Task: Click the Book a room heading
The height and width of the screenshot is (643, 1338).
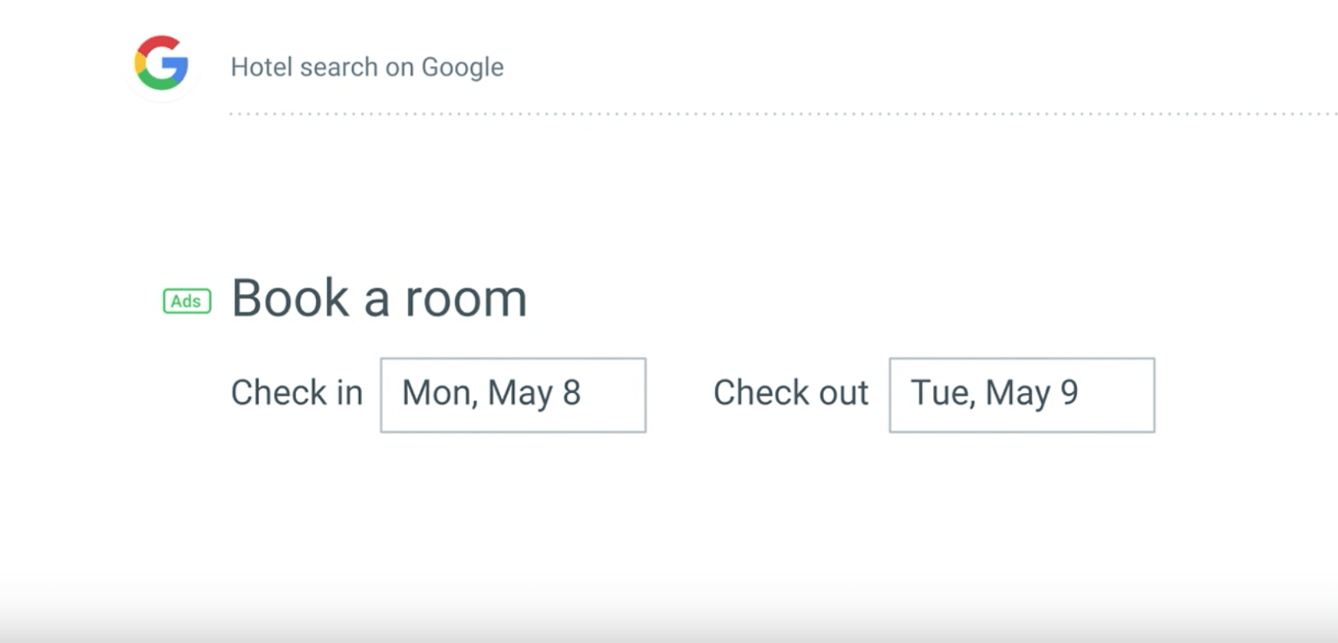Action: pyautogui.click(x=379, y=299)
